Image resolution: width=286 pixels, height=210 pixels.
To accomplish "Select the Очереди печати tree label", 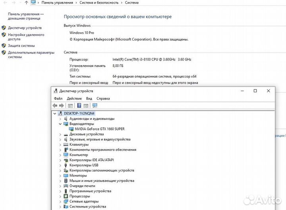I will (x=82, y=186).
